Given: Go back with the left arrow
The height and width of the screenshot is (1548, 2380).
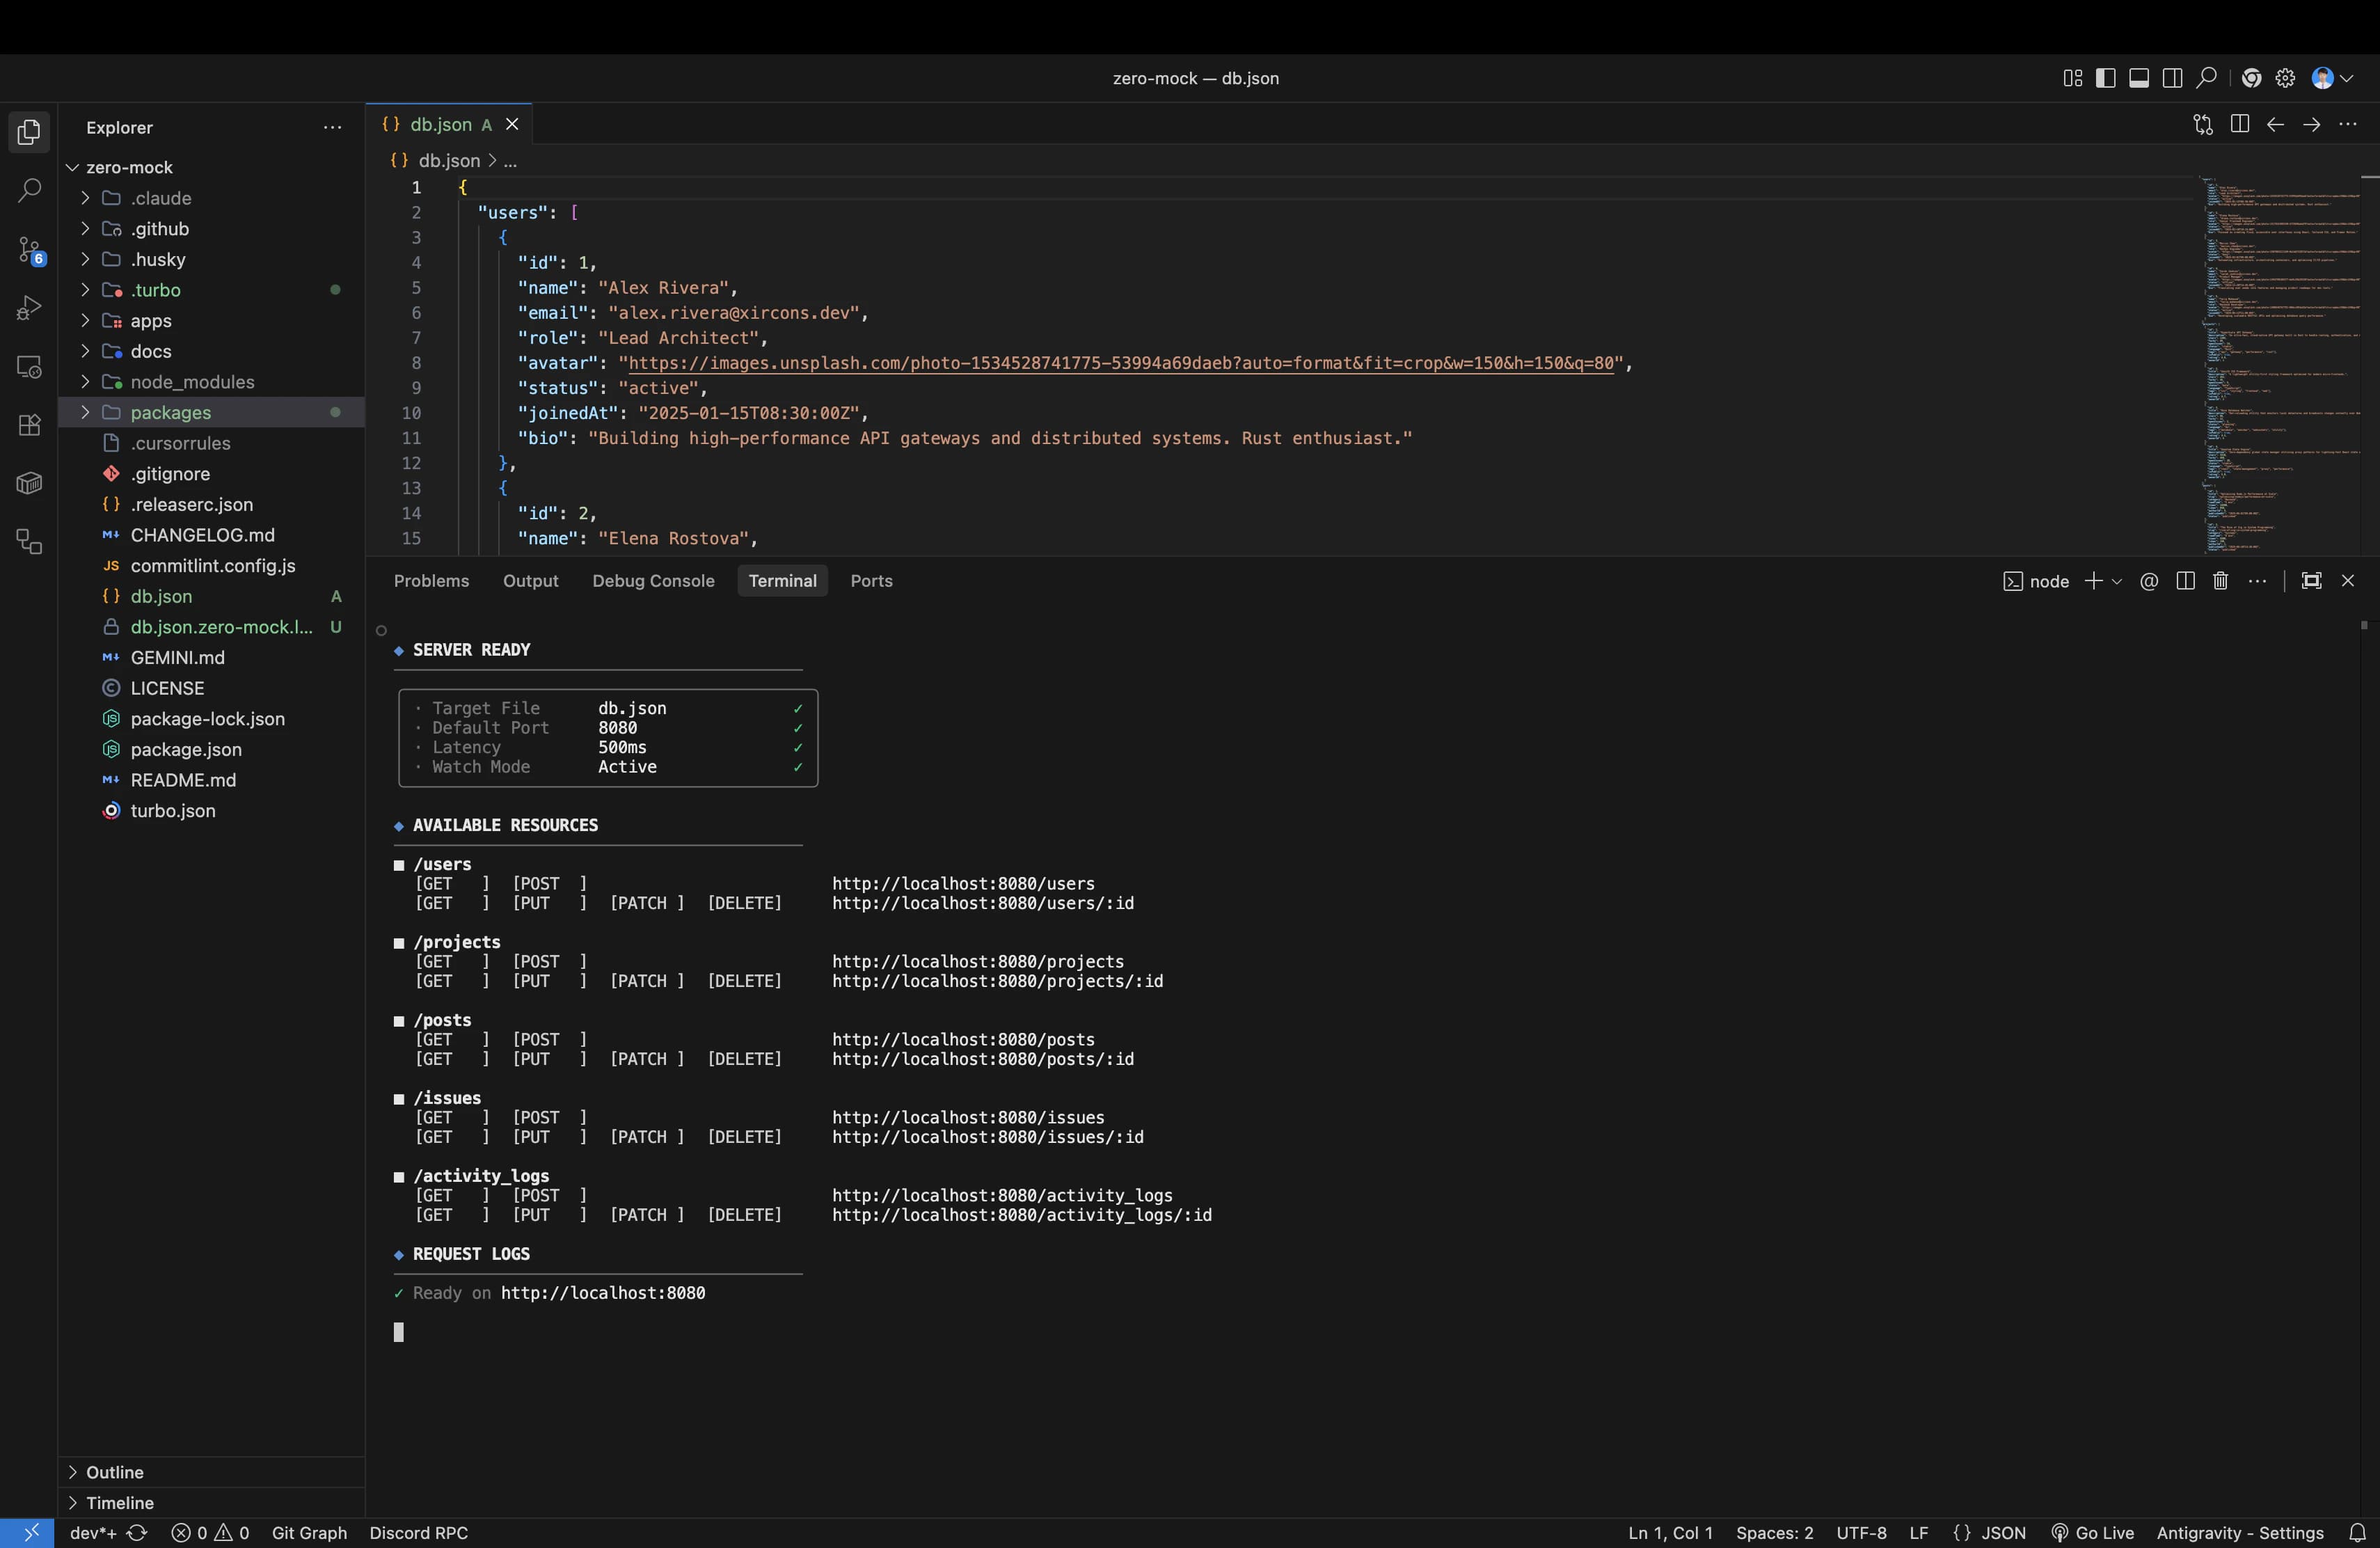Looking at the screenshot, I should tap(2275, 124).
